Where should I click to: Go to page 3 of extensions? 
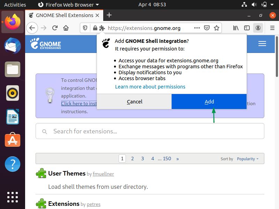coord(143,158)
